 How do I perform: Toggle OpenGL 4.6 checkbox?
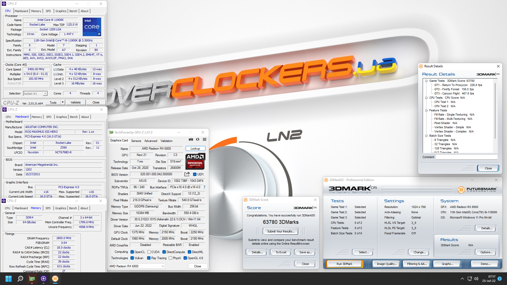coord(185,258)
